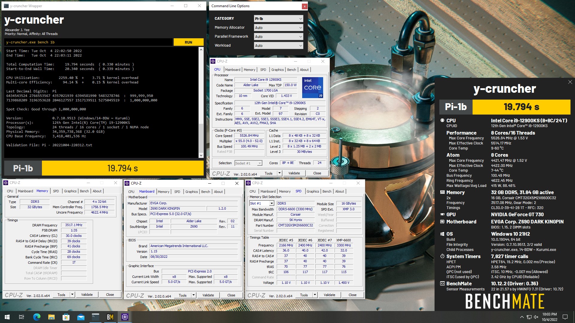Expand Tools arrow in CPU tab window
Image resolution: width=575 pixels, height=323 pixels.
[x=279, y=173]
